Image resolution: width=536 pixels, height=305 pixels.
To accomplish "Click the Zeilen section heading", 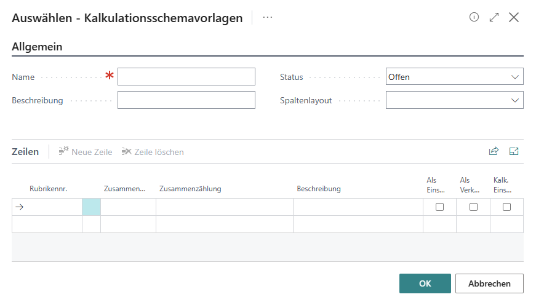I will (x=25, y=152).
